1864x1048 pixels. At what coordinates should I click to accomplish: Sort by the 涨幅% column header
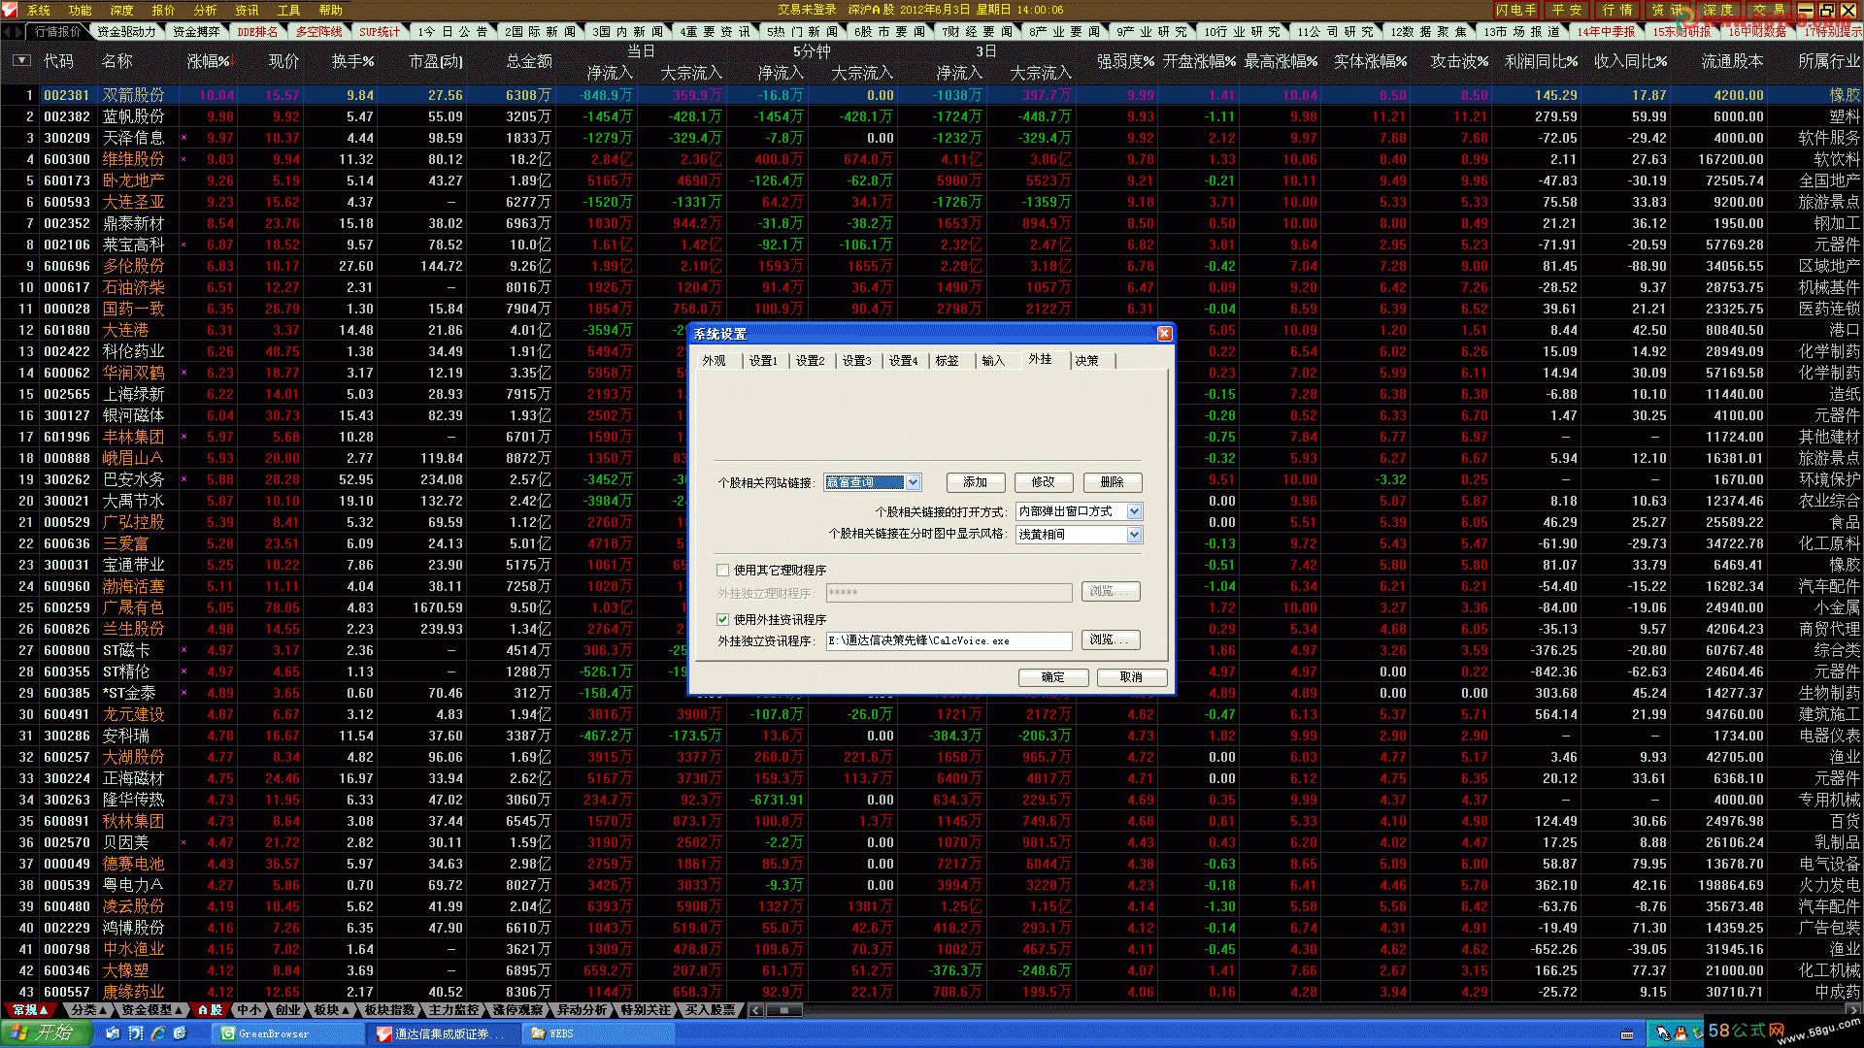pyautogui.click(x=211, y=61)
